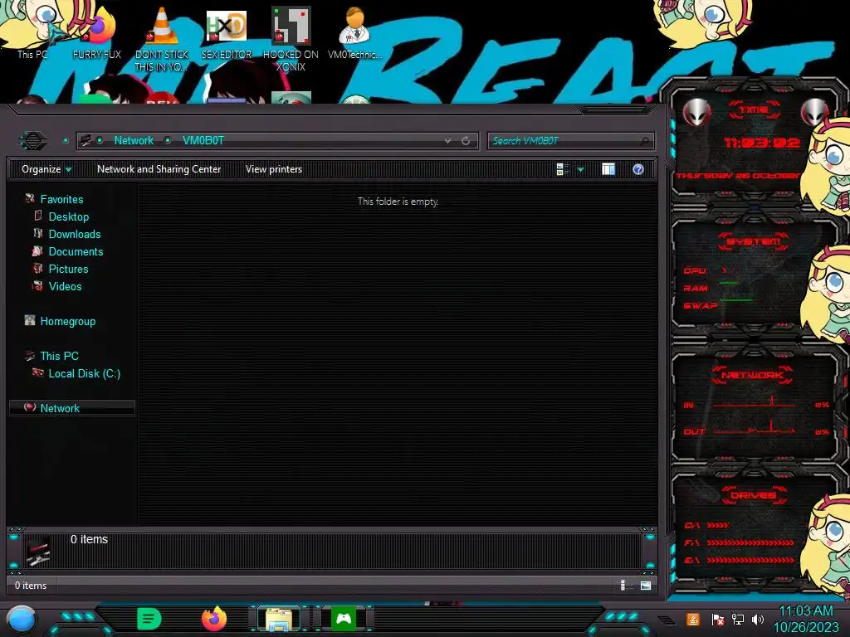Open the view options dropdown arrow
Viewport: 850px width, 637px height.
point(580,169)
